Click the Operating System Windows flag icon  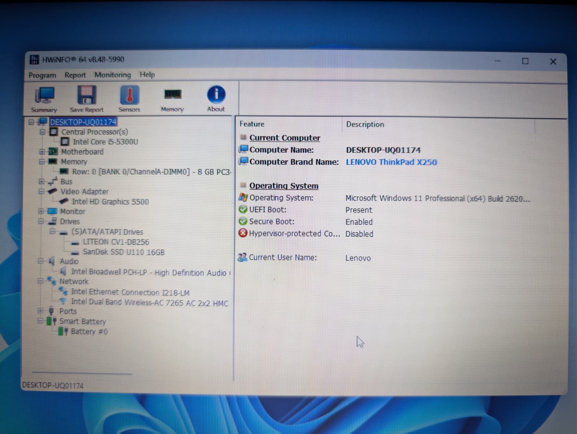[x=243, y=197]
